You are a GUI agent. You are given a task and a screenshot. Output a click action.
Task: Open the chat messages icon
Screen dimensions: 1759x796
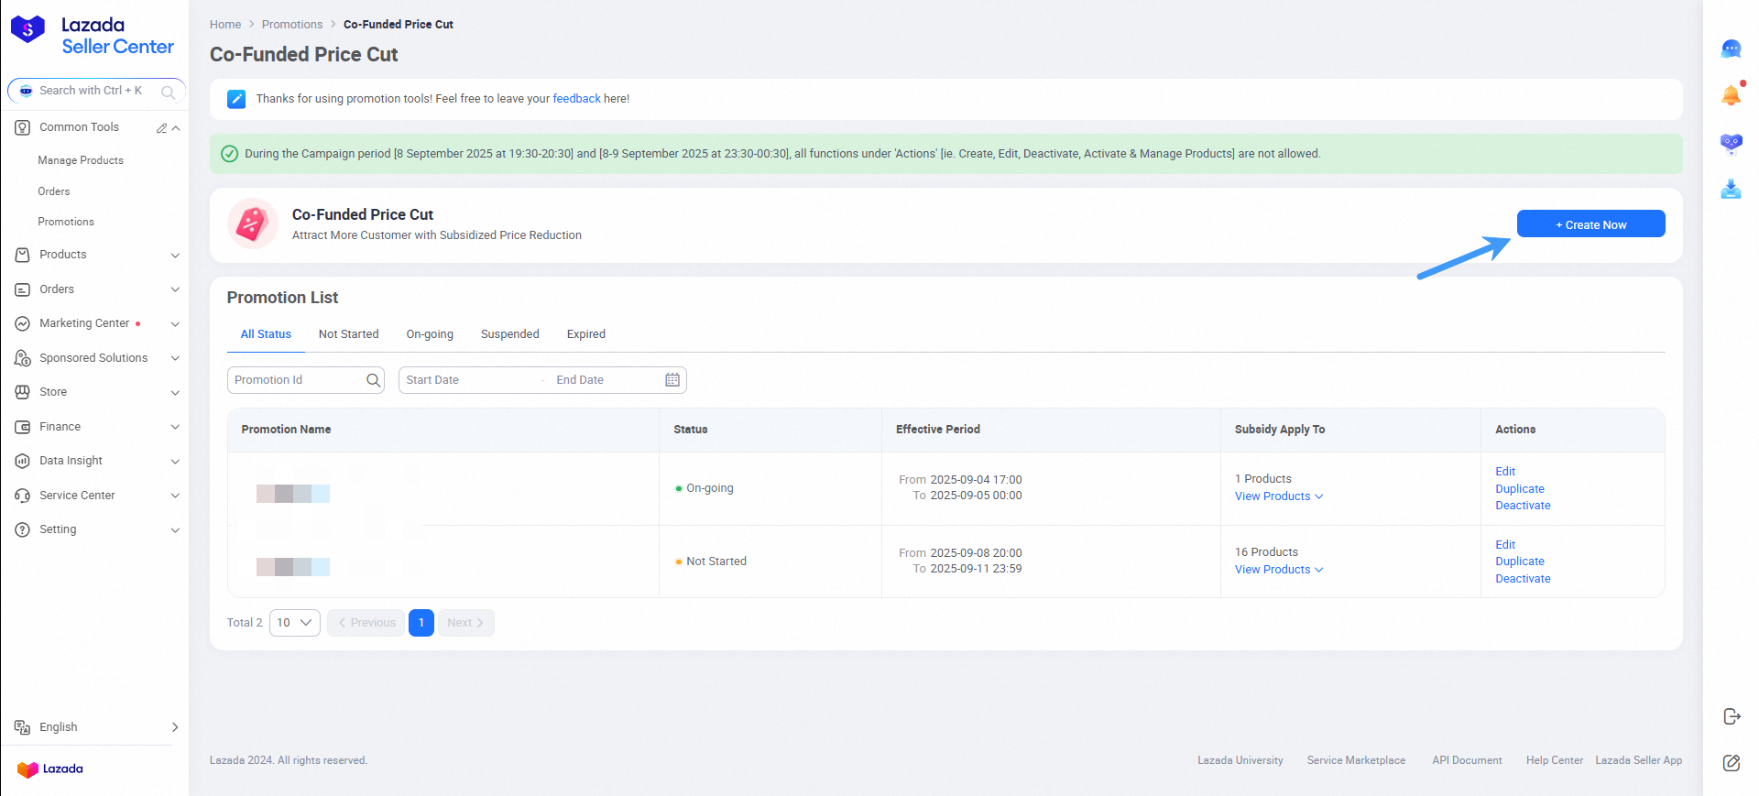(1731, 49)
